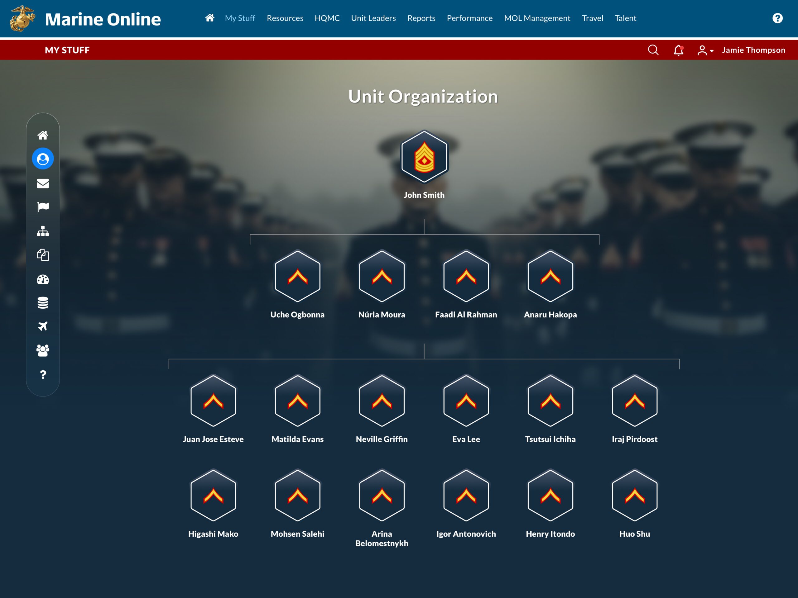Select Mohsen Salehi's rank hexagon
Screen dimensions: 798x598
298,495
